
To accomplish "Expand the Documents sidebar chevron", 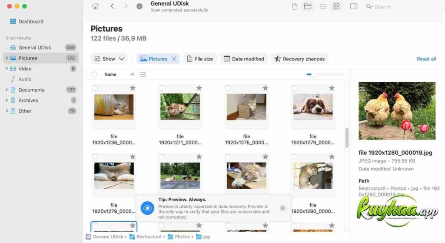I will point(7,90).
